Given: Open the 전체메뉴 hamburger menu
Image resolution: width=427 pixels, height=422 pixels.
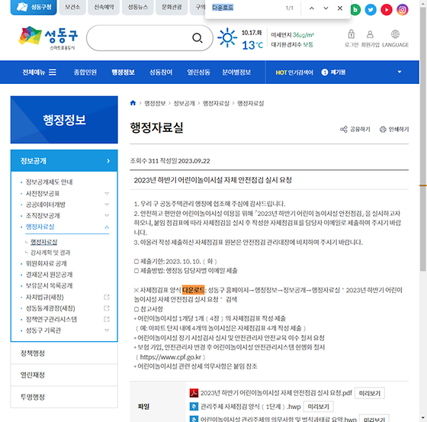Looking at the screenshot, I should 53,72.
